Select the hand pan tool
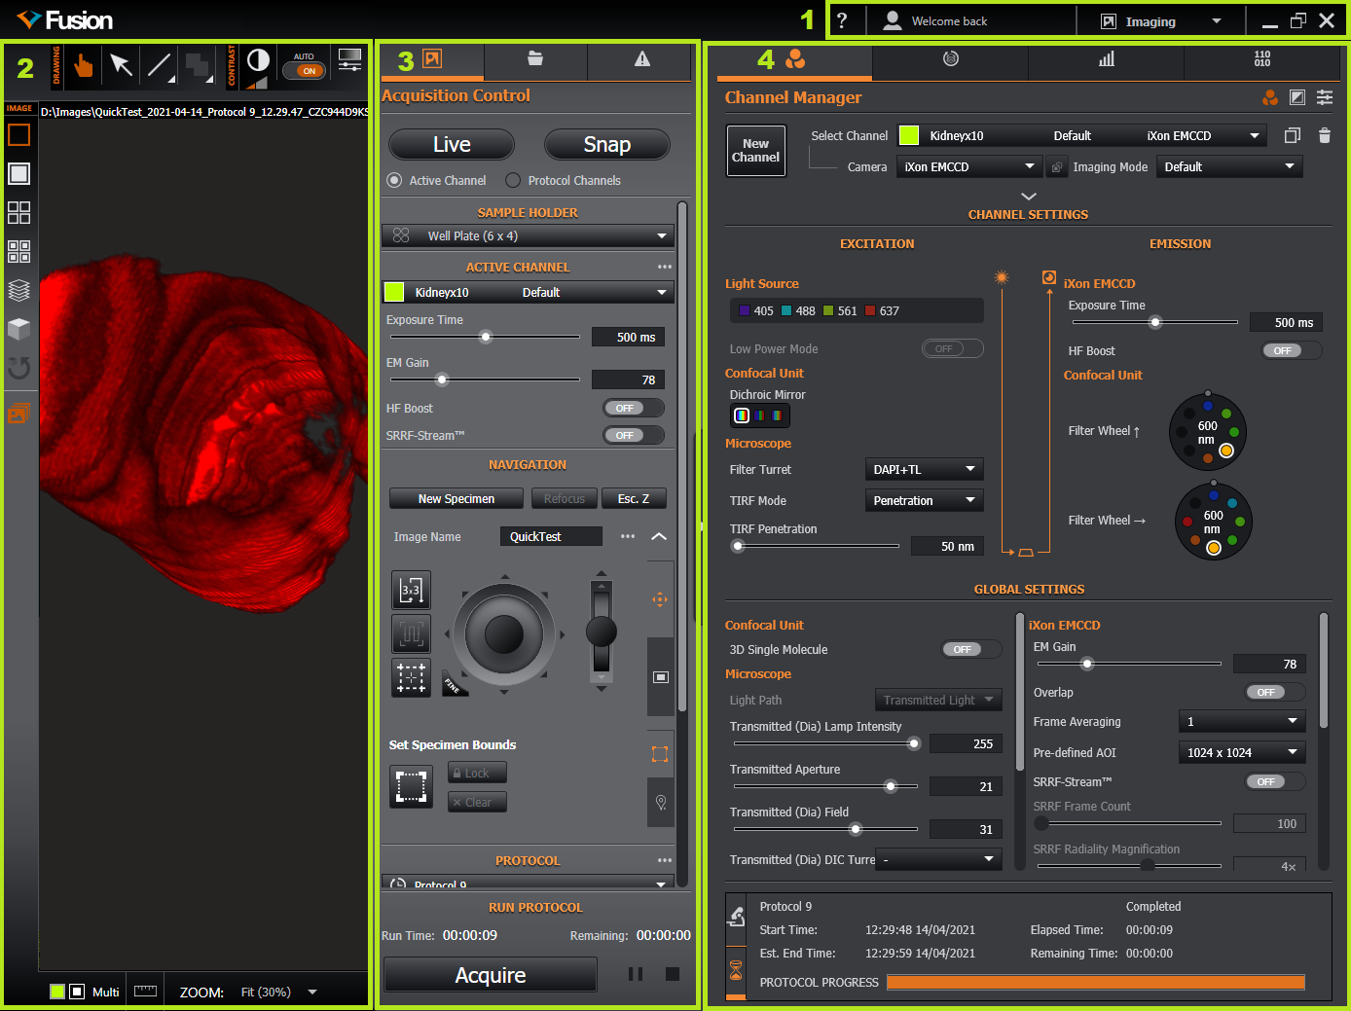Screen dimensions: 1351x1011 [x=84, y=65]
